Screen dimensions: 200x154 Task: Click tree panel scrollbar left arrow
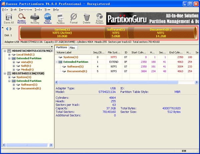pyautogui.click(x=4, y=145)
